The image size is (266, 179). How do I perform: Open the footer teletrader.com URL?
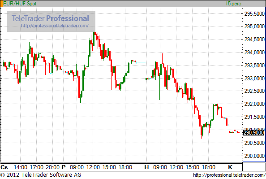229,175
